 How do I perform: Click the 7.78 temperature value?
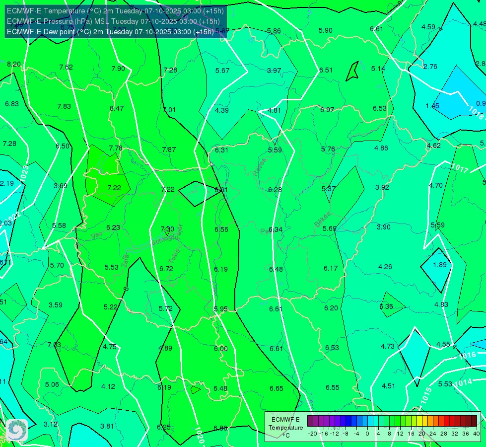[116, 149]
